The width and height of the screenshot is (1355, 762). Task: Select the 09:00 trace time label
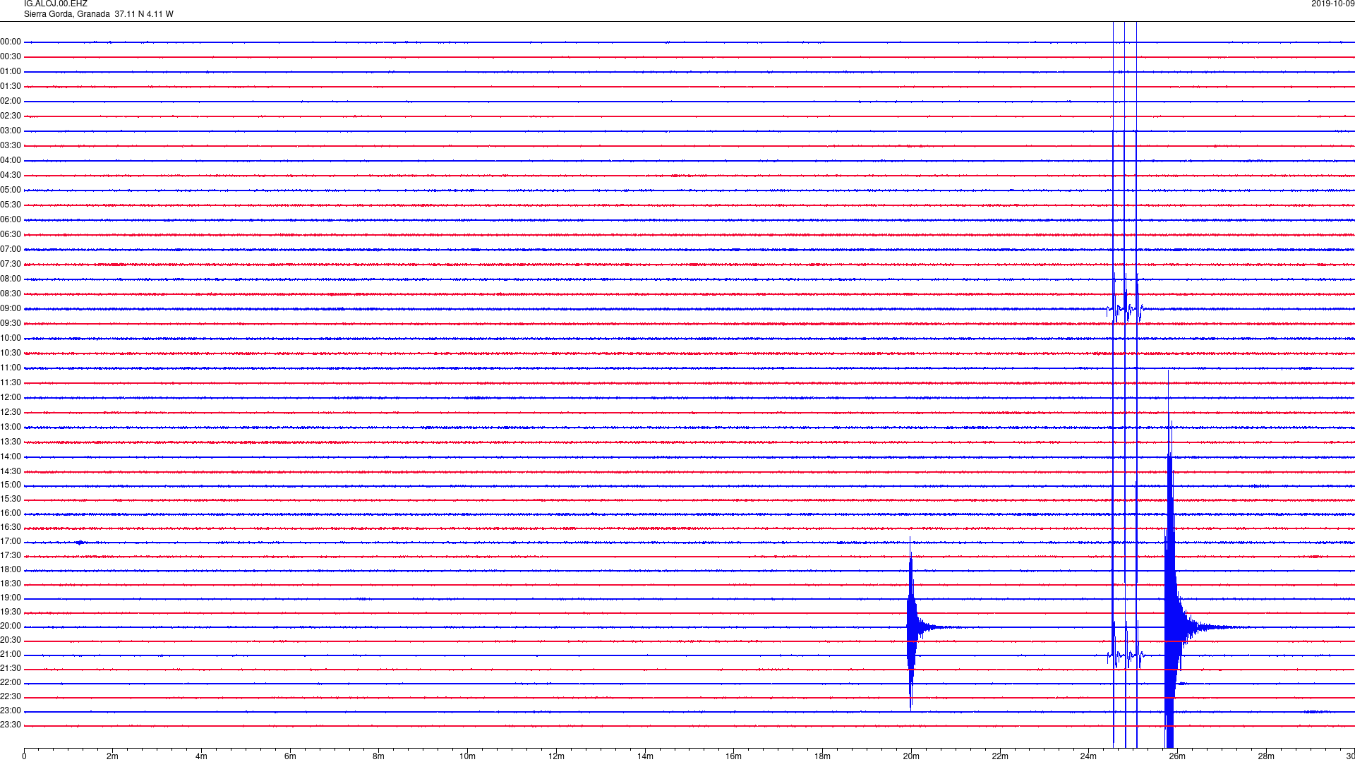[11, 308]
